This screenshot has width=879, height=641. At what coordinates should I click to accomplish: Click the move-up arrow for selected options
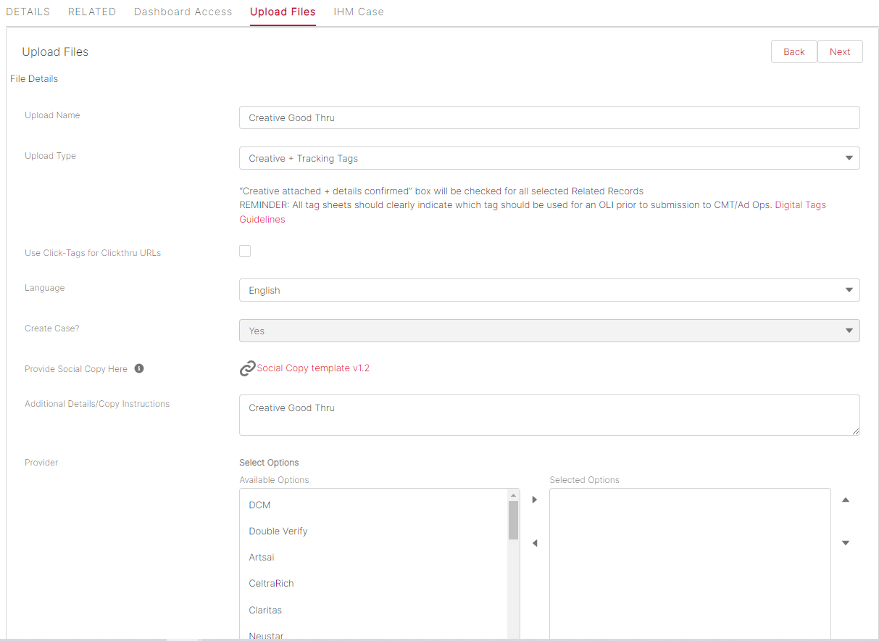(845, 500)
